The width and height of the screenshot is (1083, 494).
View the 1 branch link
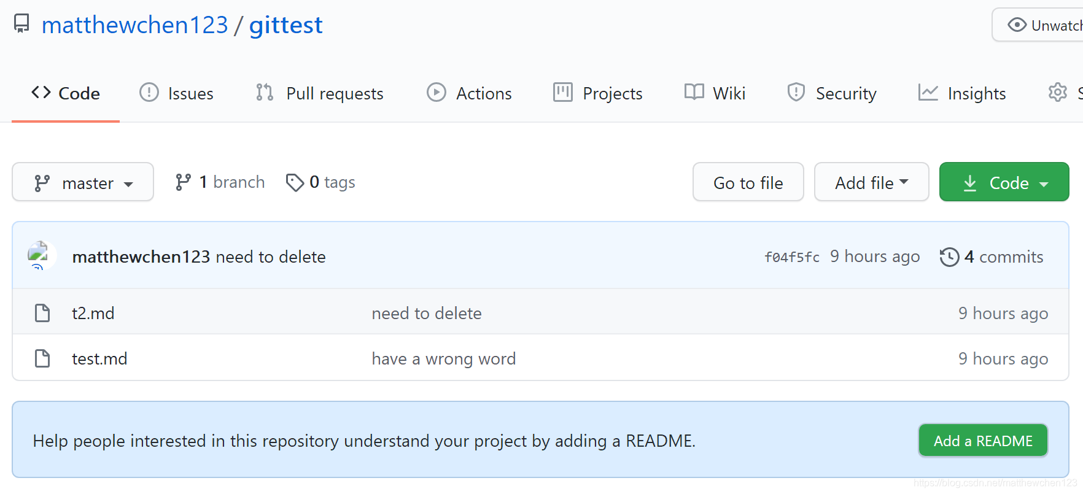(x=220, y=182)
